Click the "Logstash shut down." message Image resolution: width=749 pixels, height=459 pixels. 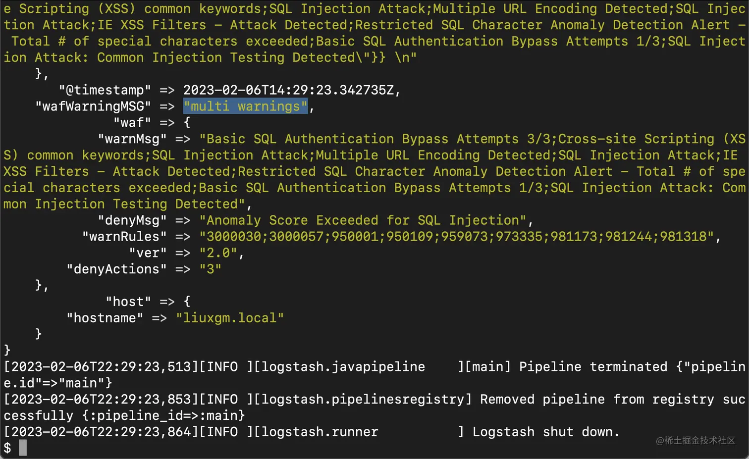pos(546,432)
